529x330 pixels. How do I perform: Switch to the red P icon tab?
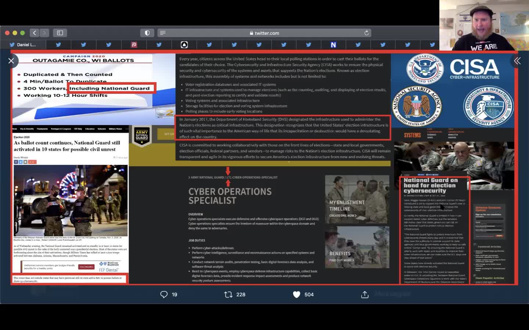point(134,45)
